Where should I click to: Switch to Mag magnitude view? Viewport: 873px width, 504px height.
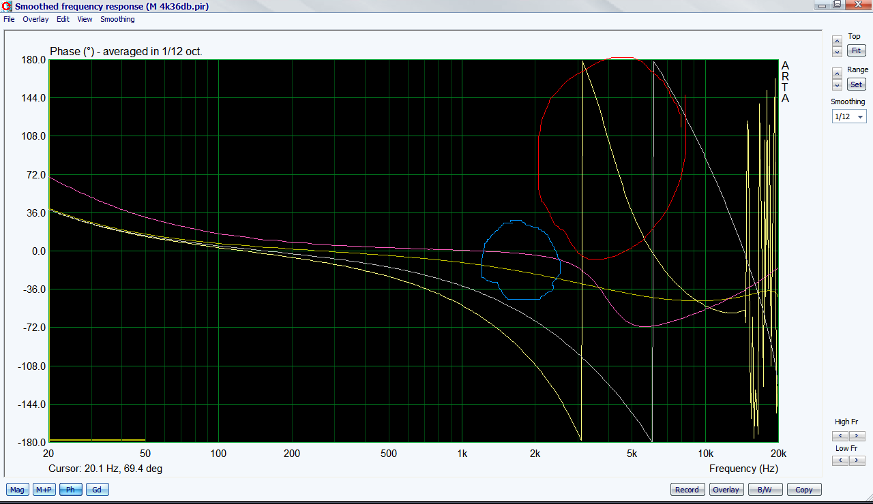tap(17, 490)
